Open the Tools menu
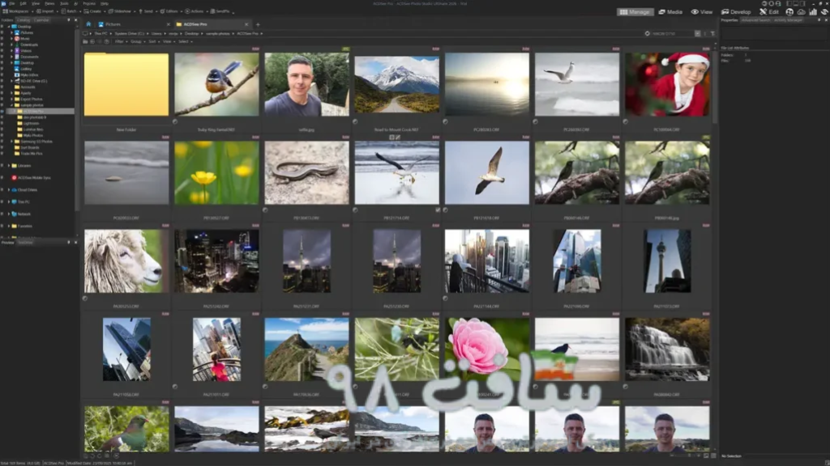The height and width of the screenshot is (466, 830). (x=64, y=3)
